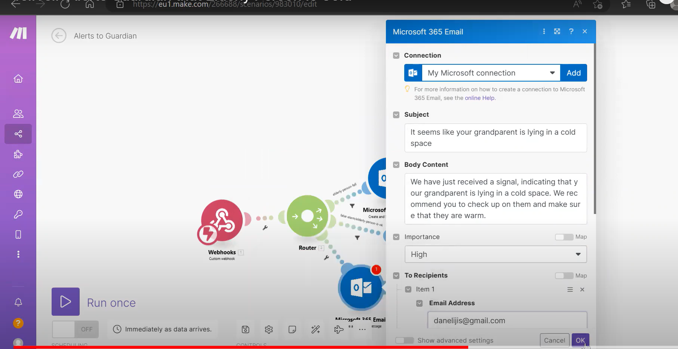This screenshot has height=349, width=678.
Task: Open the Team section in sidebar
Action: point(18,114)
